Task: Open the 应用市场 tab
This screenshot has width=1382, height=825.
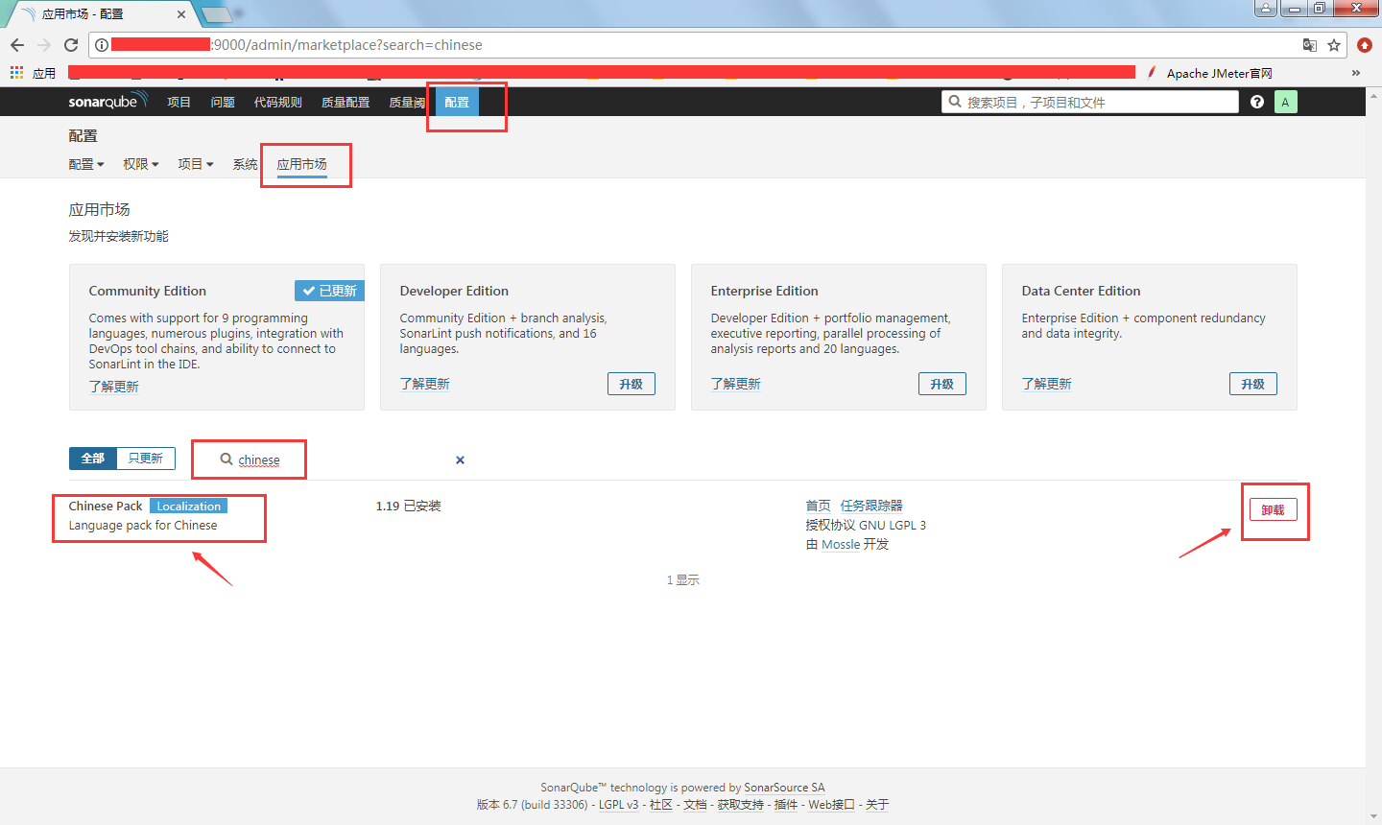Action: (x=301, y=164)
